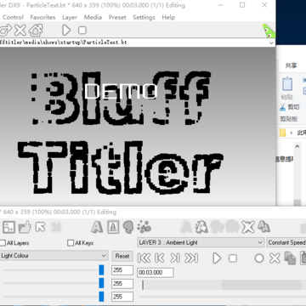Click the dotted letter A icon
306x306 pixels.
(x=201, y=227)
